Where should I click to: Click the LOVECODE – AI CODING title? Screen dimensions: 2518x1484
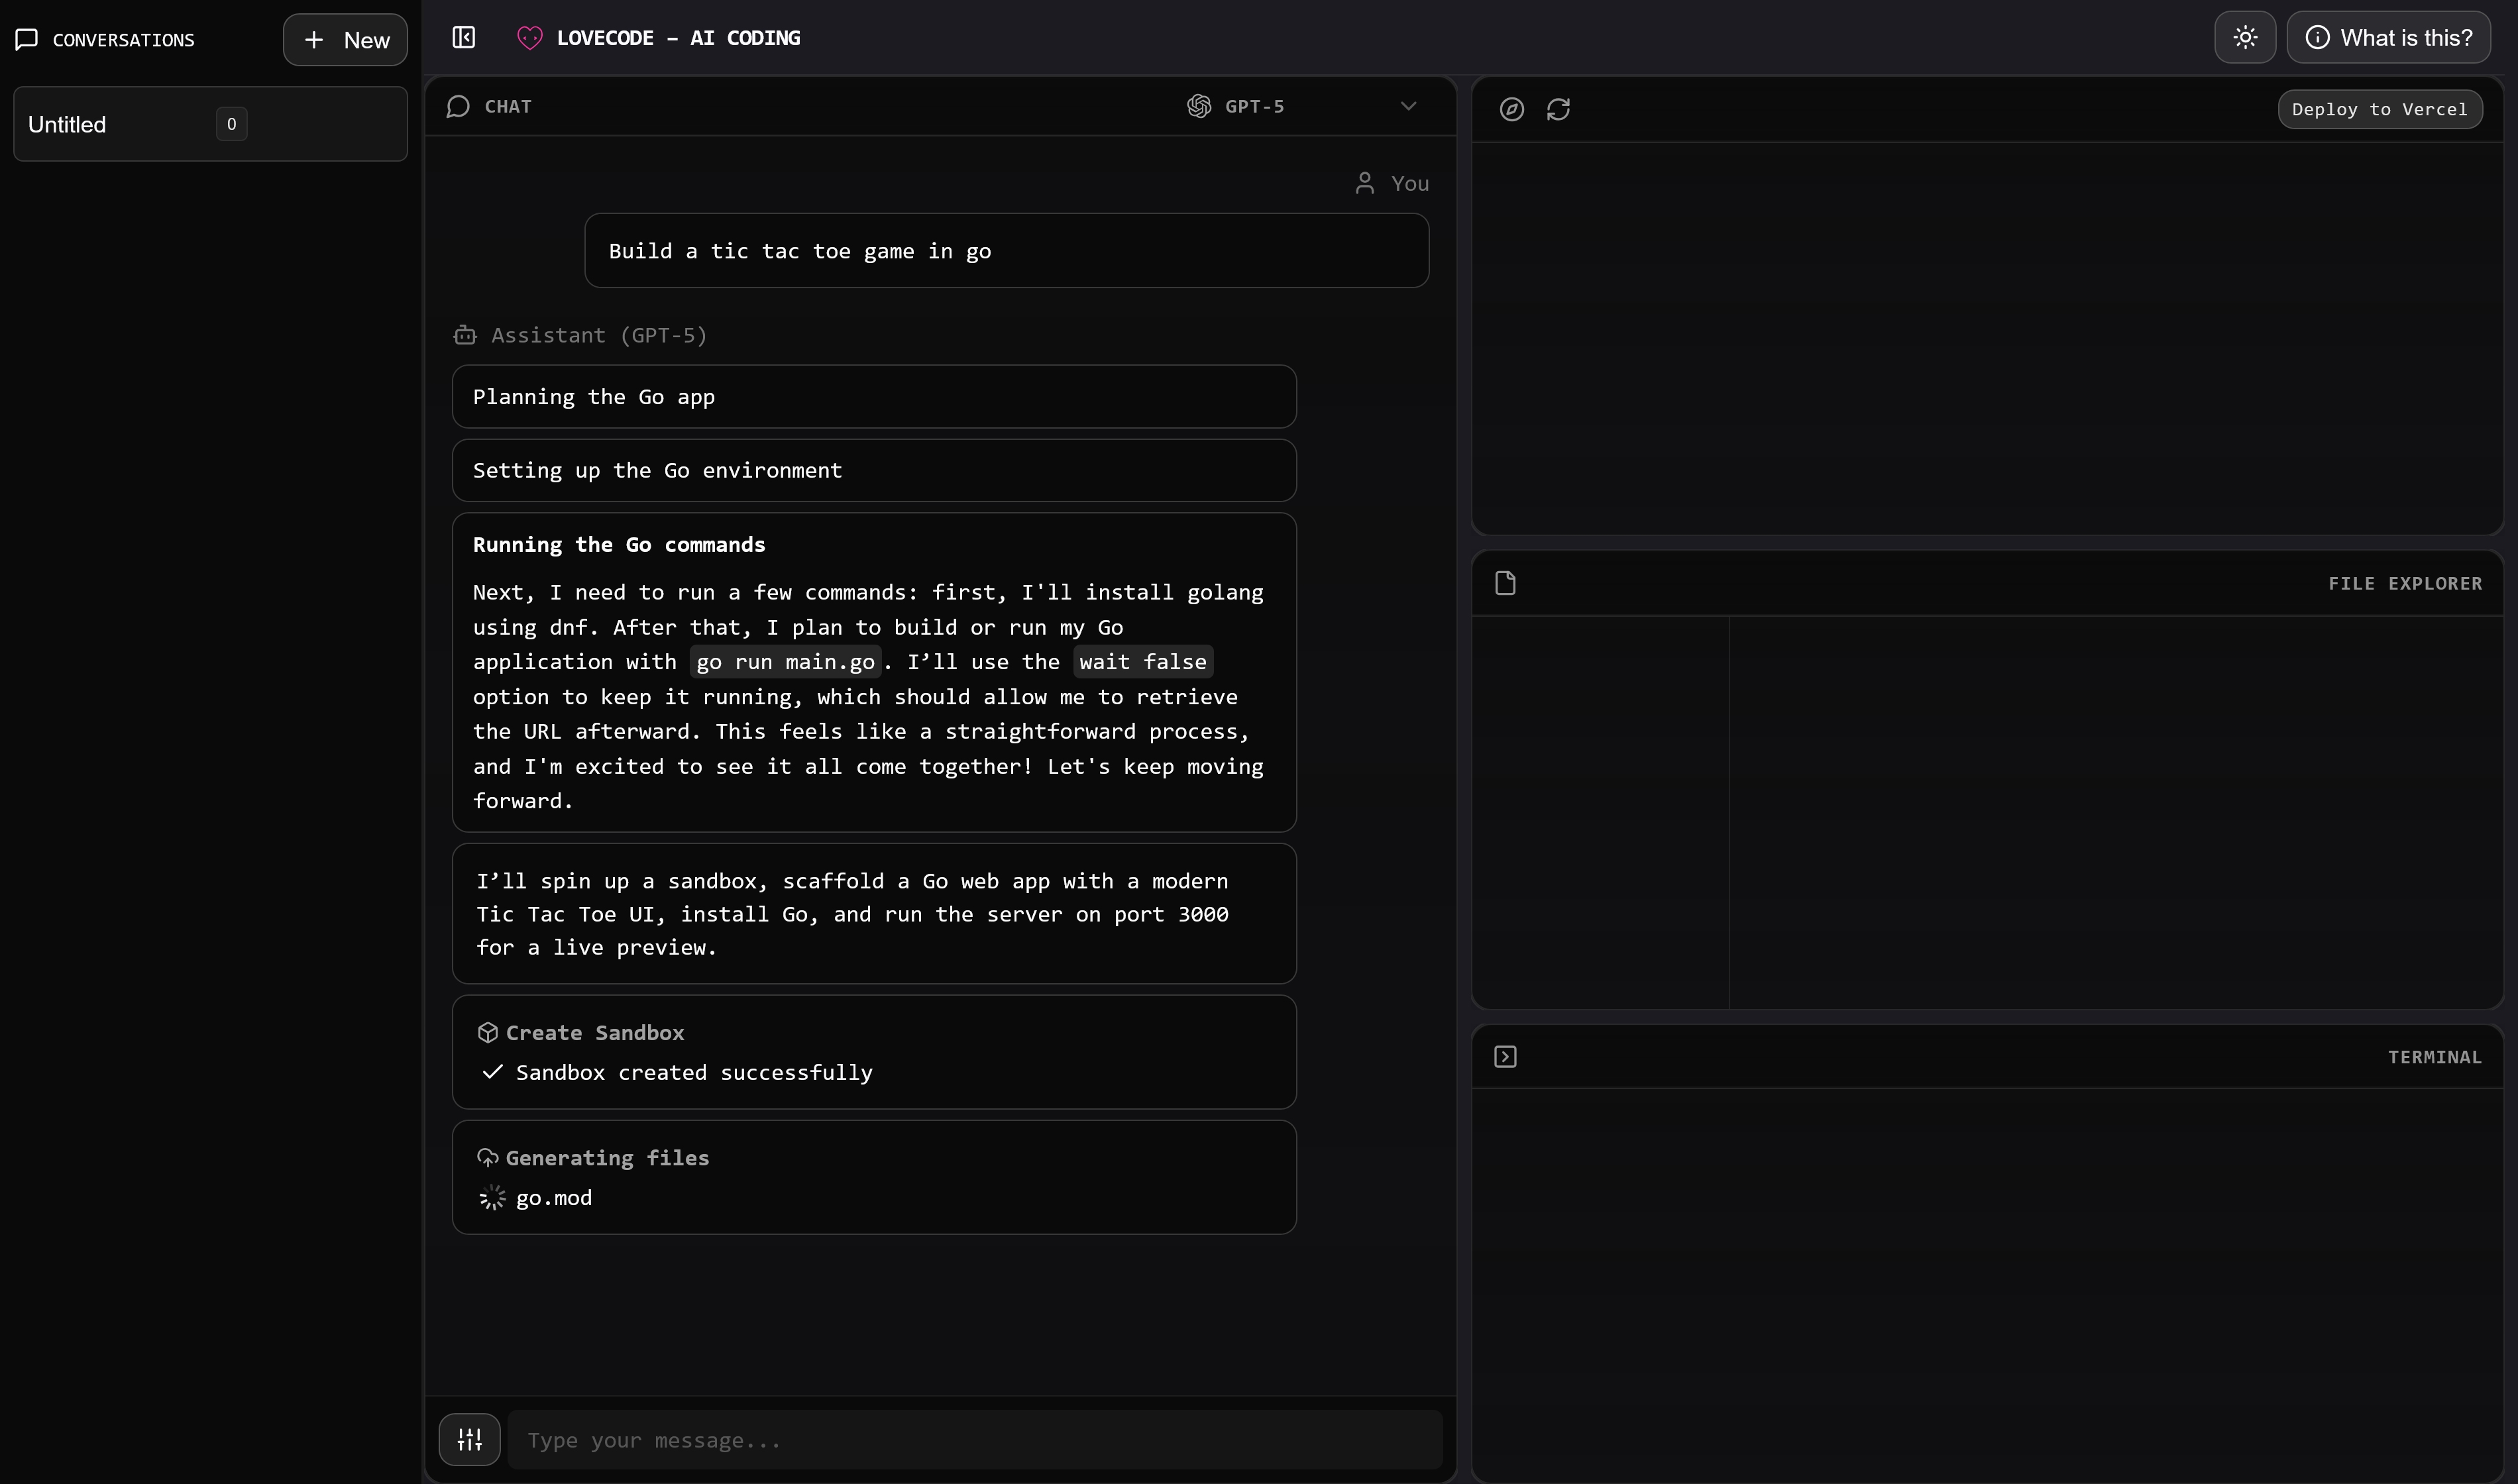coord(678,38)
